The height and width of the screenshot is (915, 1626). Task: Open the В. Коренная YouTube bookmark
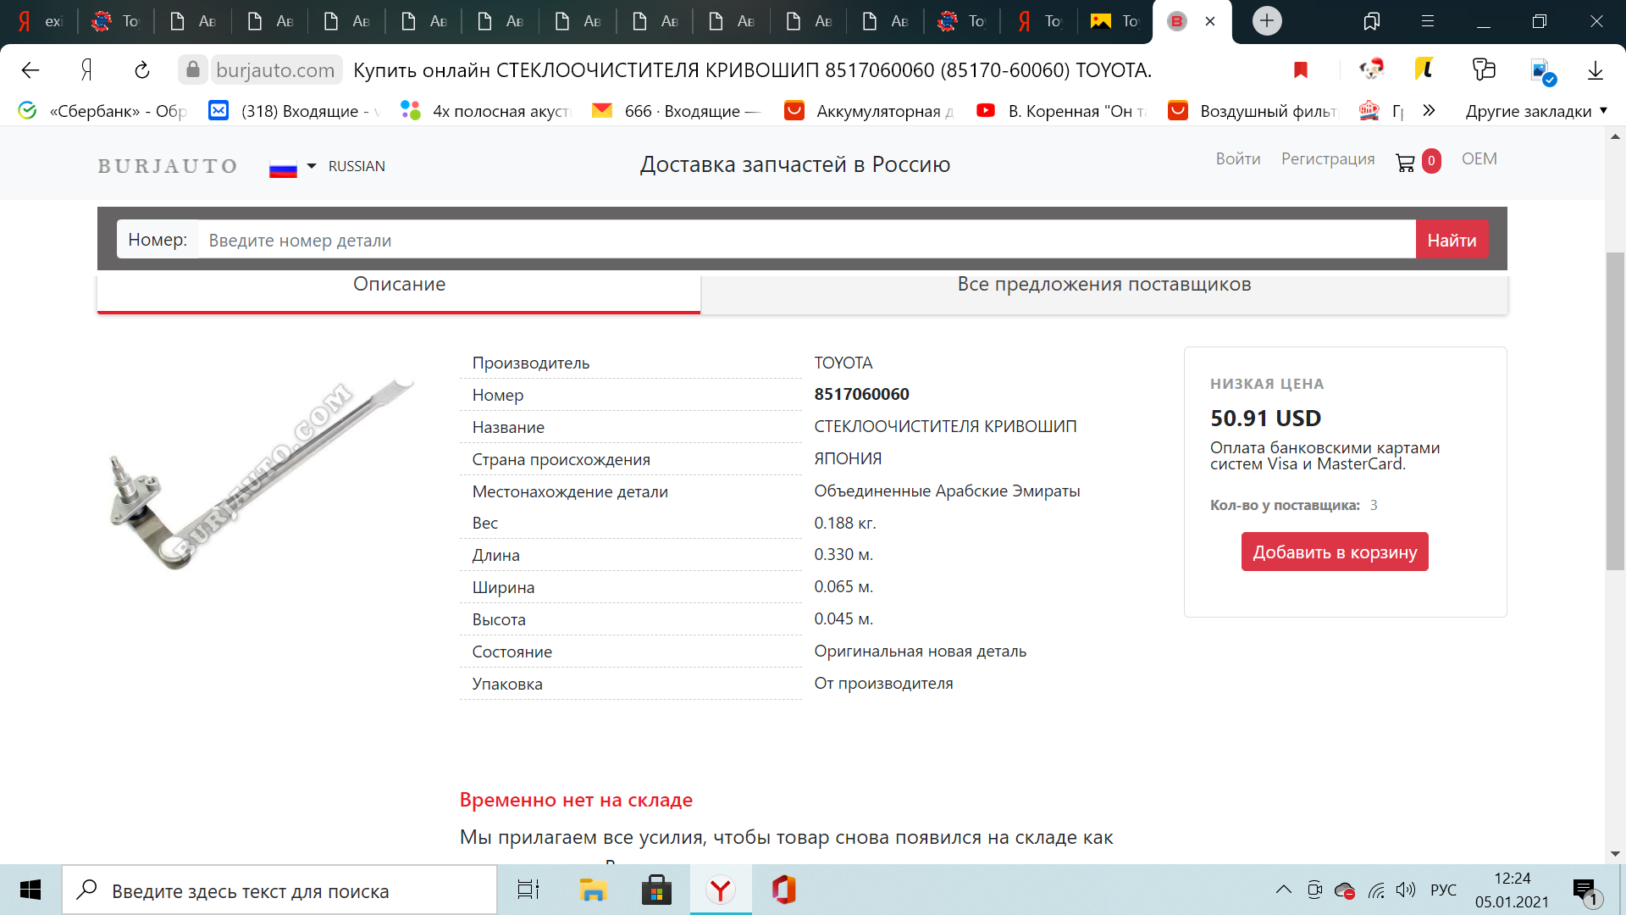coord(1062,111)
